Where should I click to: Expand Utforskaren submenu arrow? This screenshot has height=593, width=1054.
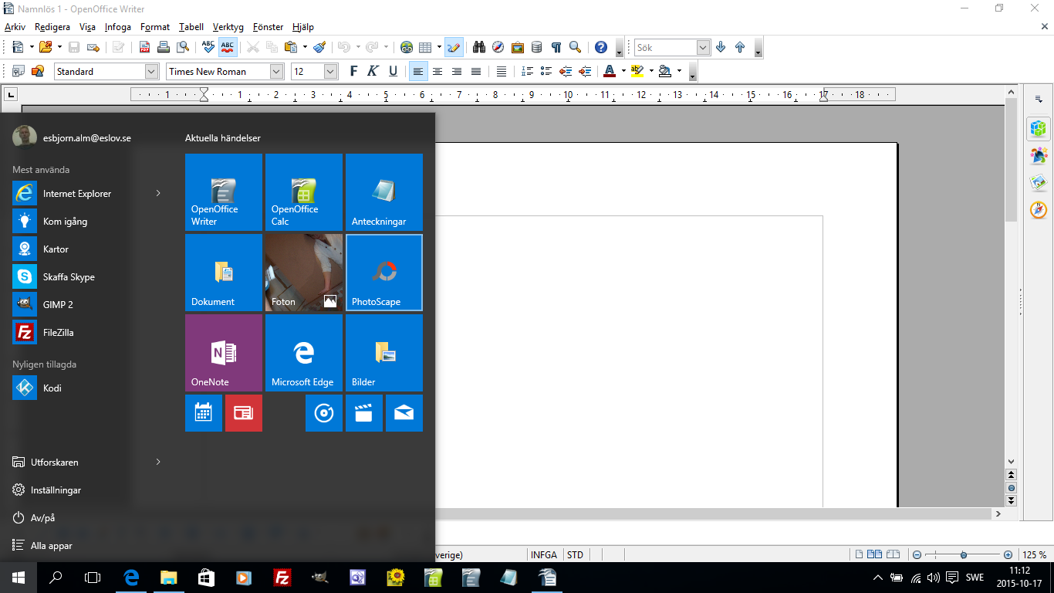[158, 462]
